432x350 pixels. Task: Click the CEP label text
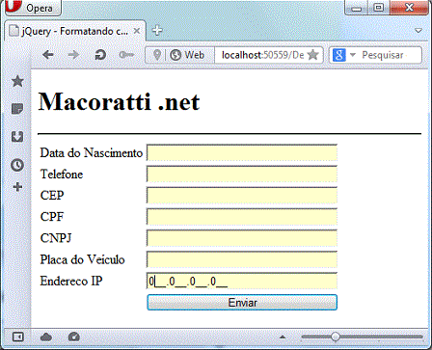click(52, 195)
